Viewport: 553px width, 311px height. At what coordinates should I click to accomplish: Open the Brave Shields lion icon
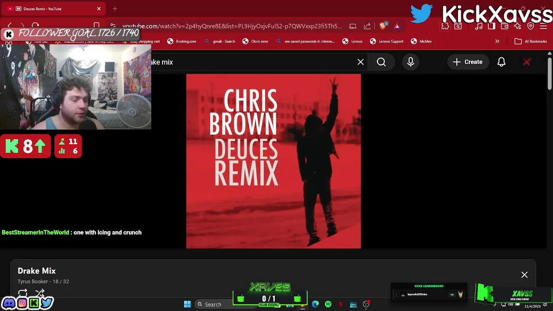[383, 26]
